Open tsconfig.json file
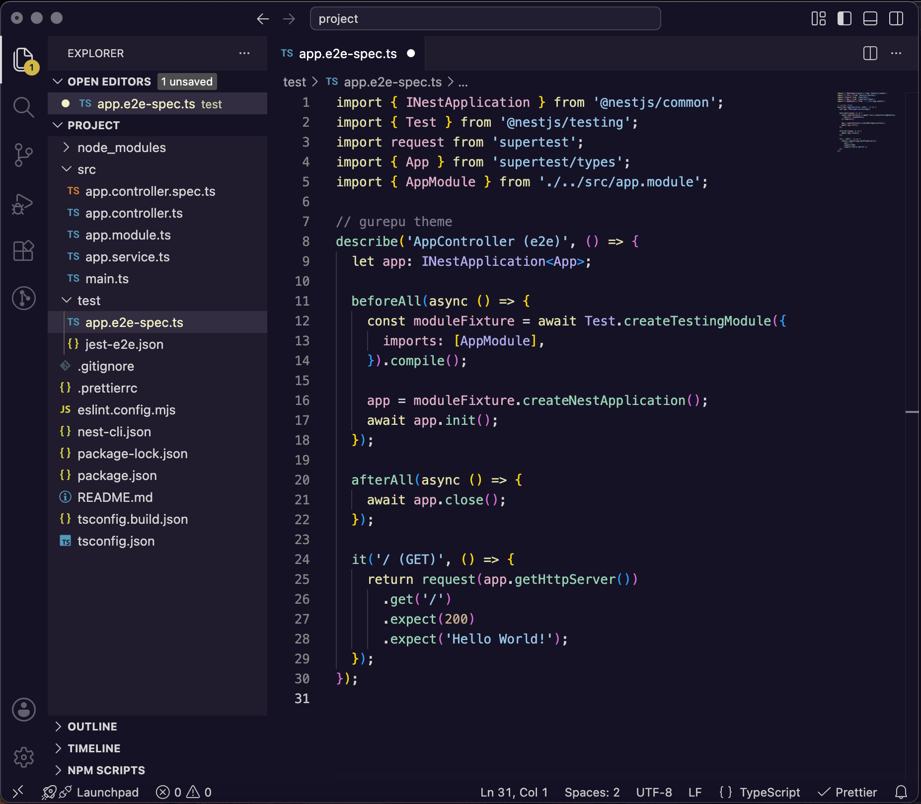Viewport: 921px width, 804px height. pos(157,541)
